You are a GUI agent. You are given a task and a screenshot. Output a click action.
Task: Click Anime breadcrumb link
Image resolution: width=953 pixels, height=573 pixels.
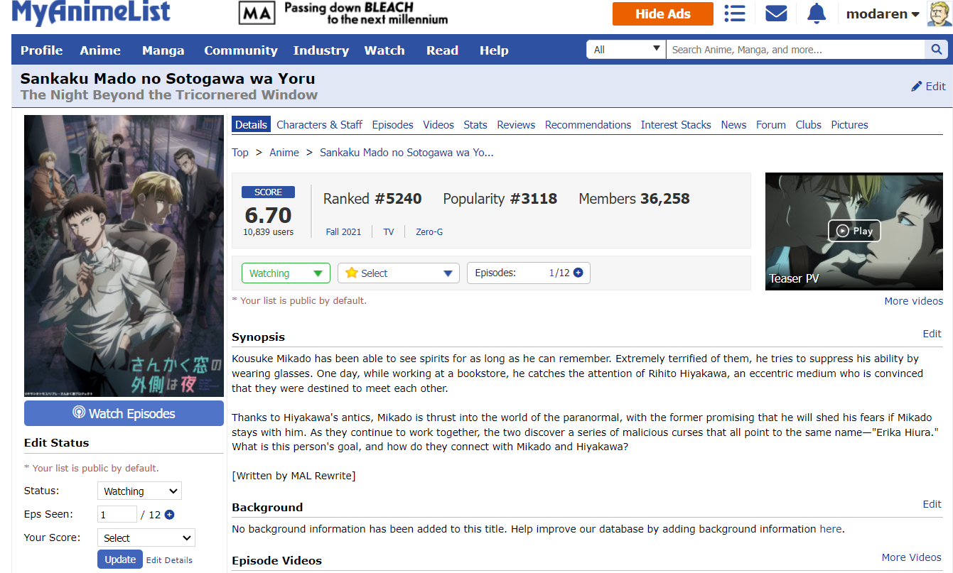284,152
